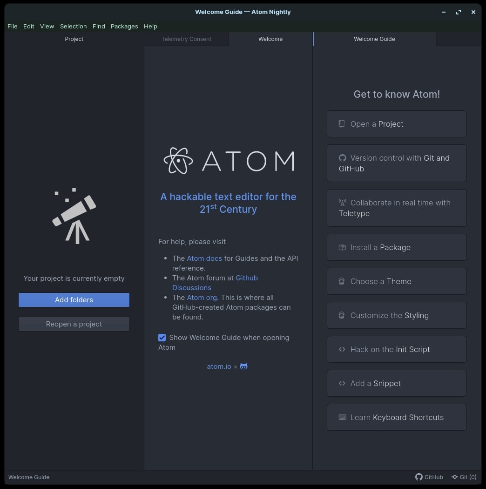486x489 pixels.
Task: Expand the Install a Package card
Action: click(397, 247)
